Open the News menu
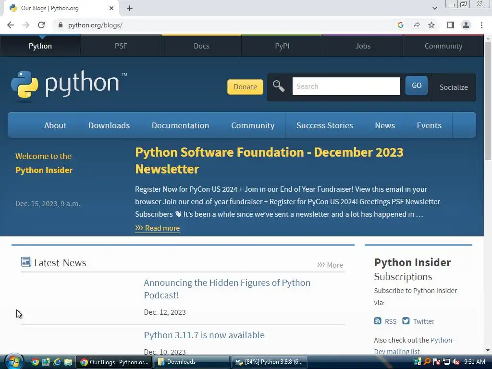Image resolution: width=492 pixels, height=369 pixels. coord(385,125)
